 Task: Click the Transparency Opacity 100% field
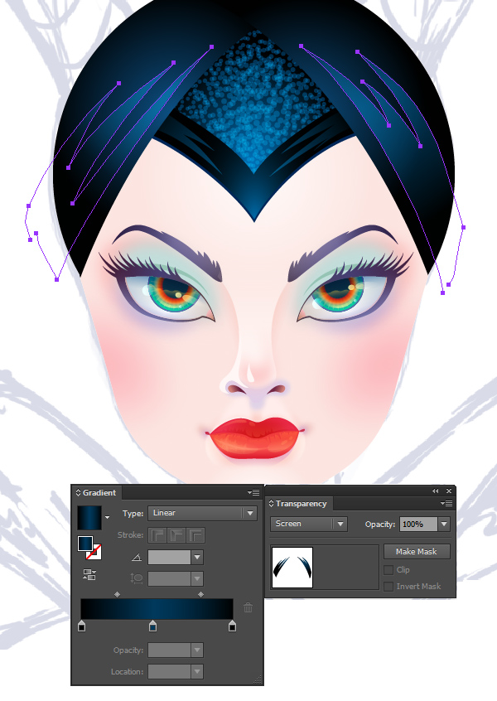419,524
